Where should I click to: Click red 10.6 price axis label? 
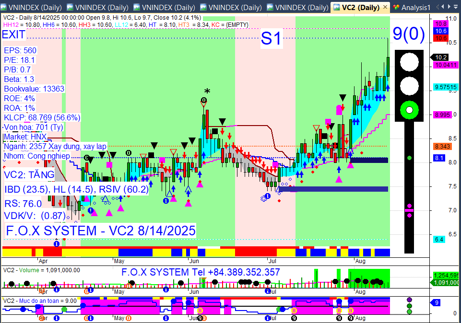[441, 38]
